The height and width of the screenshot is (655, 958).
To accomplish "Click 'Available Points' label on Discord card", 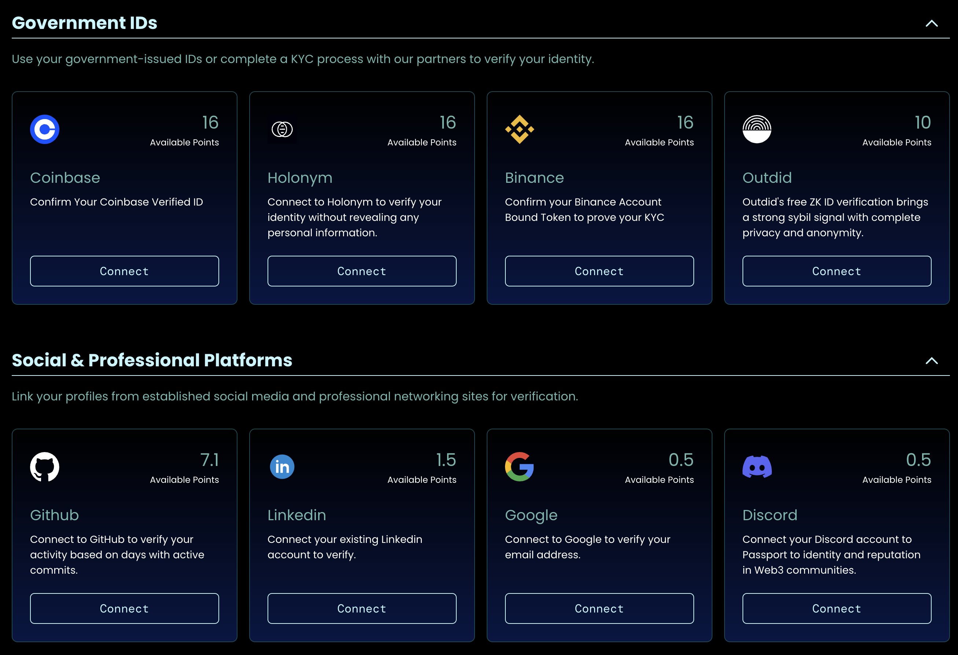I will [896, 480].
